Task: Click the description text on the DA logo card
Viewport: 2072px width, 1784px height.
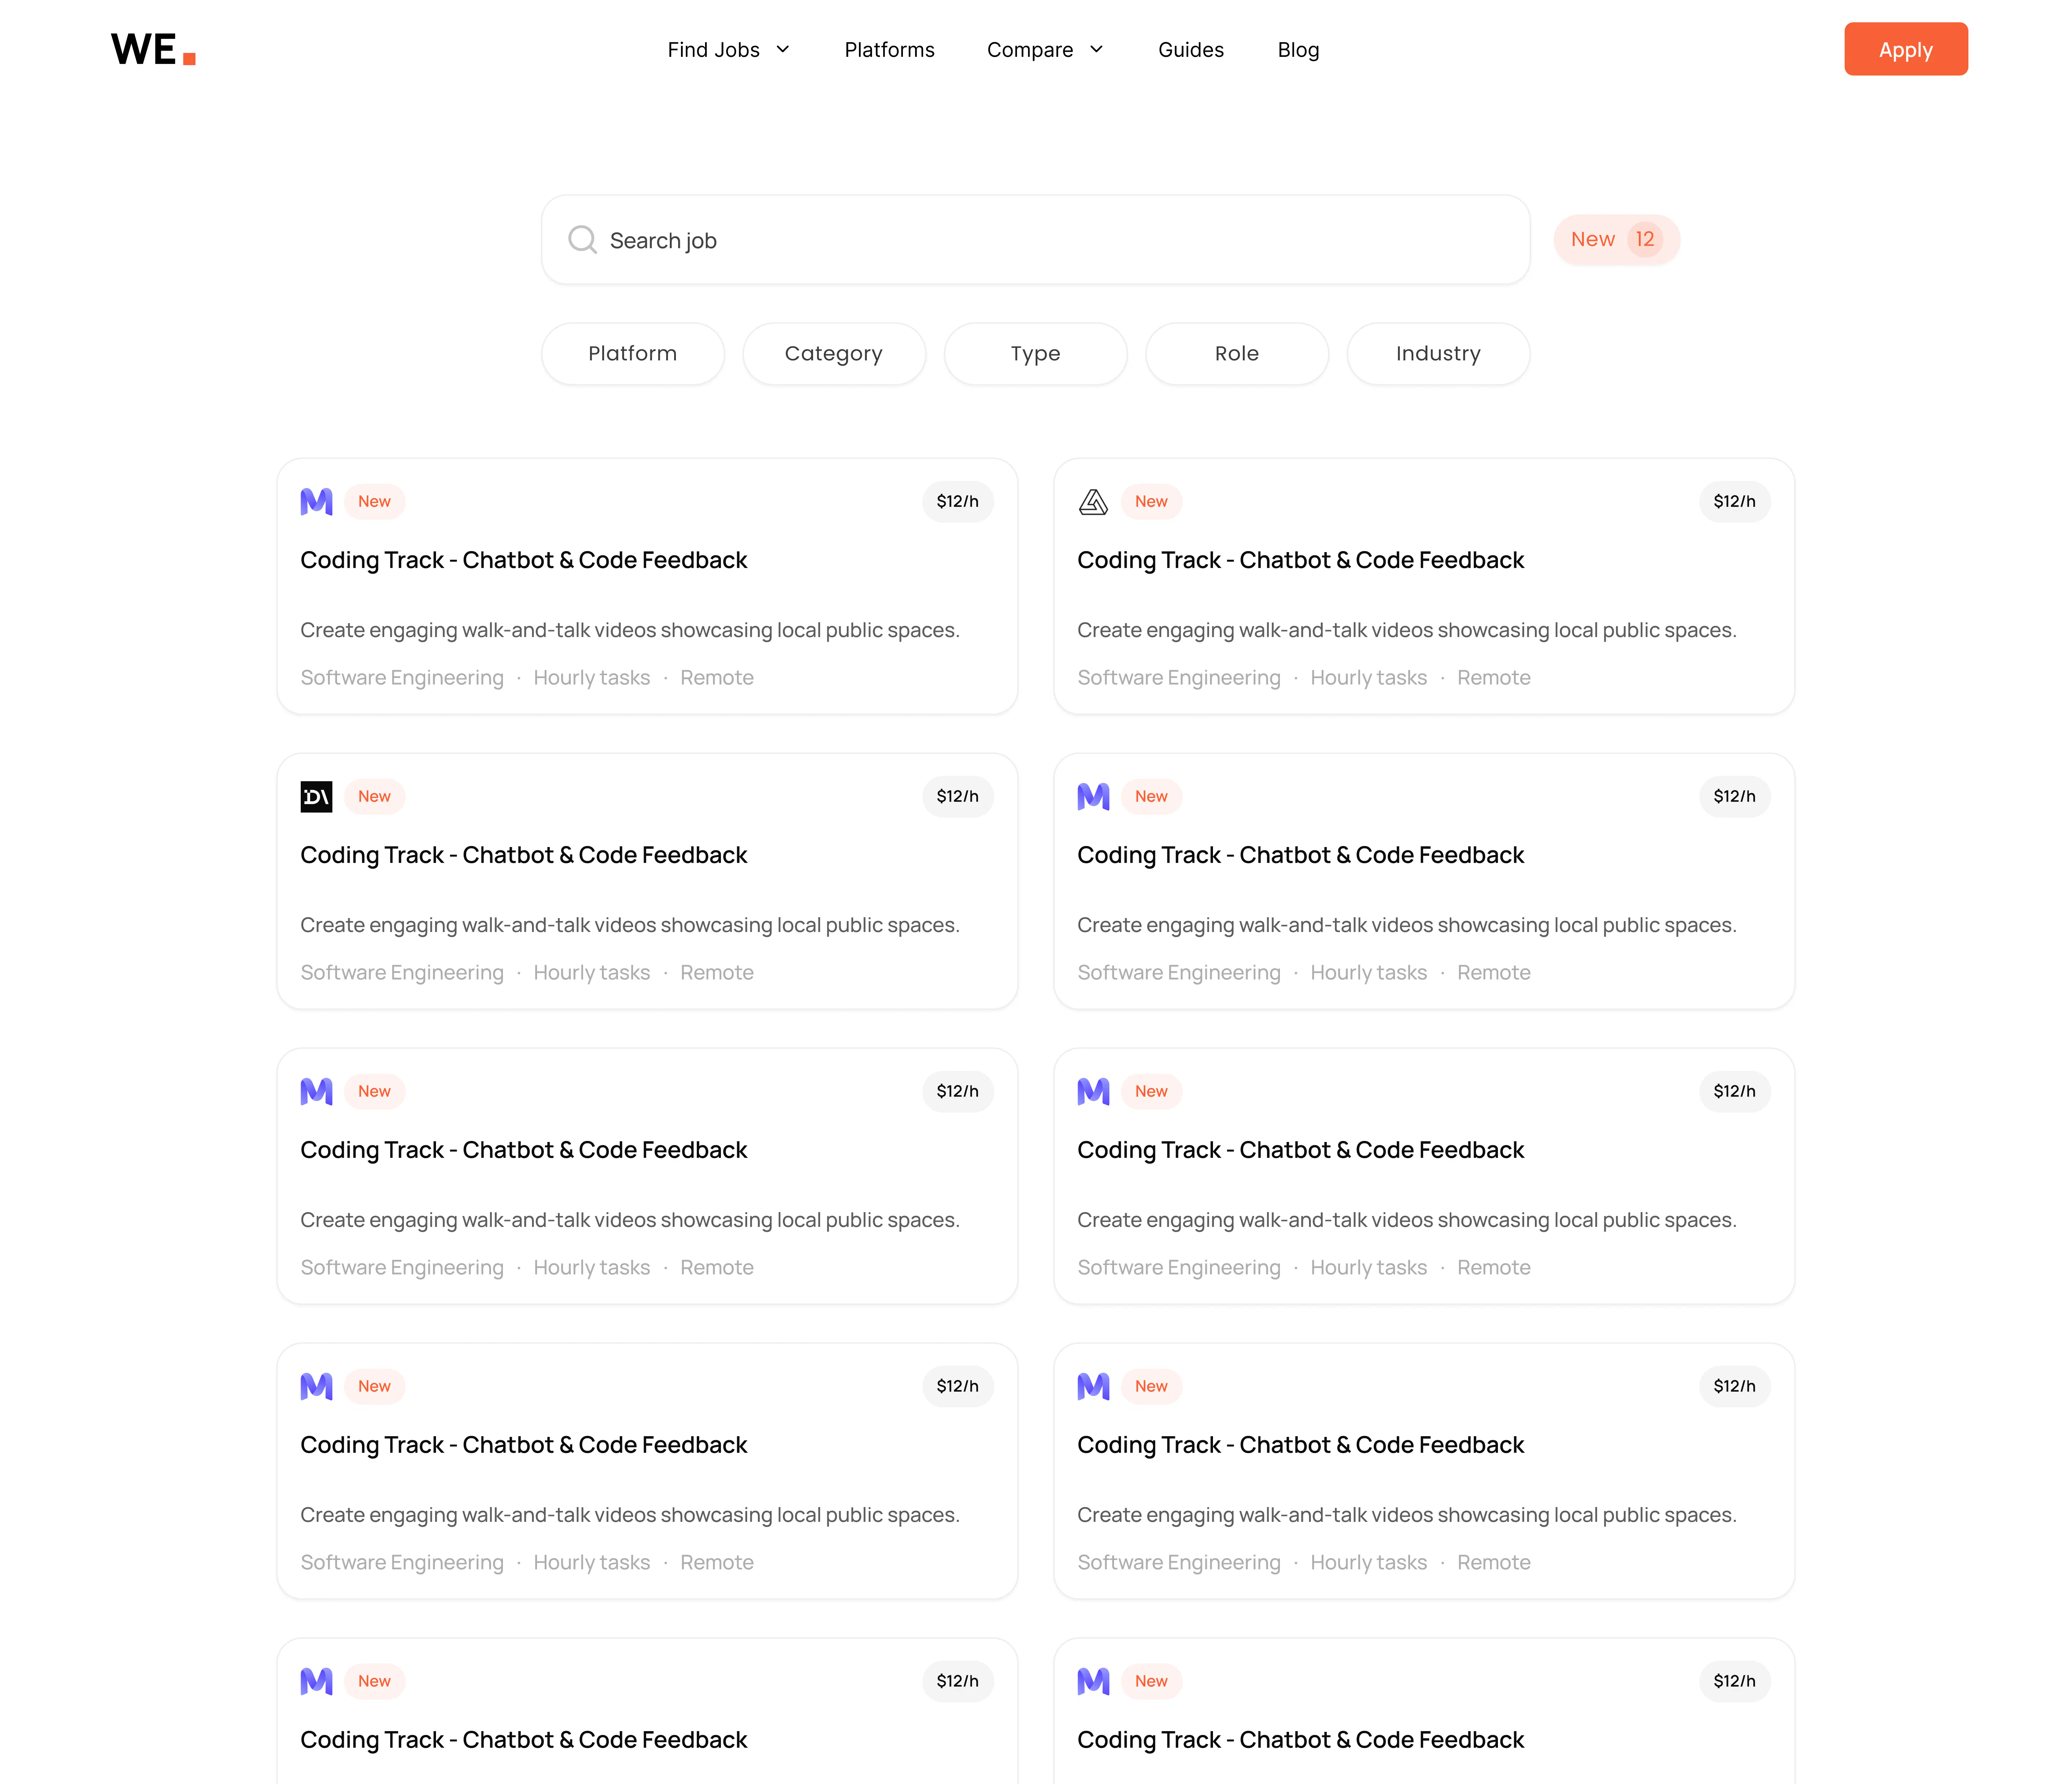Action: [x=629, y=925]
